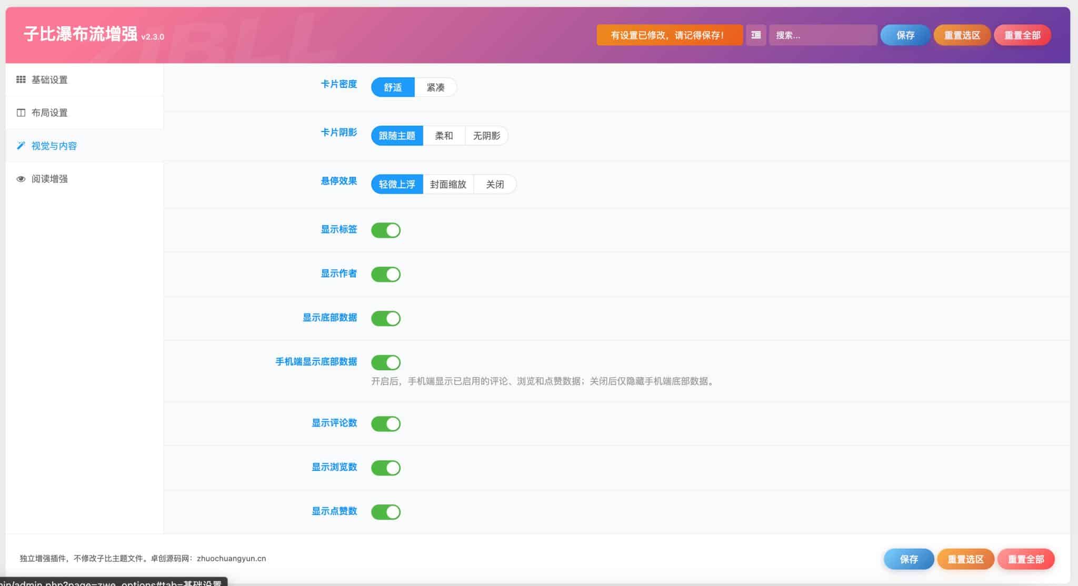1078x586 pixels.
Task: Choose 柔和 card shadow option
Action: [444, 136]
